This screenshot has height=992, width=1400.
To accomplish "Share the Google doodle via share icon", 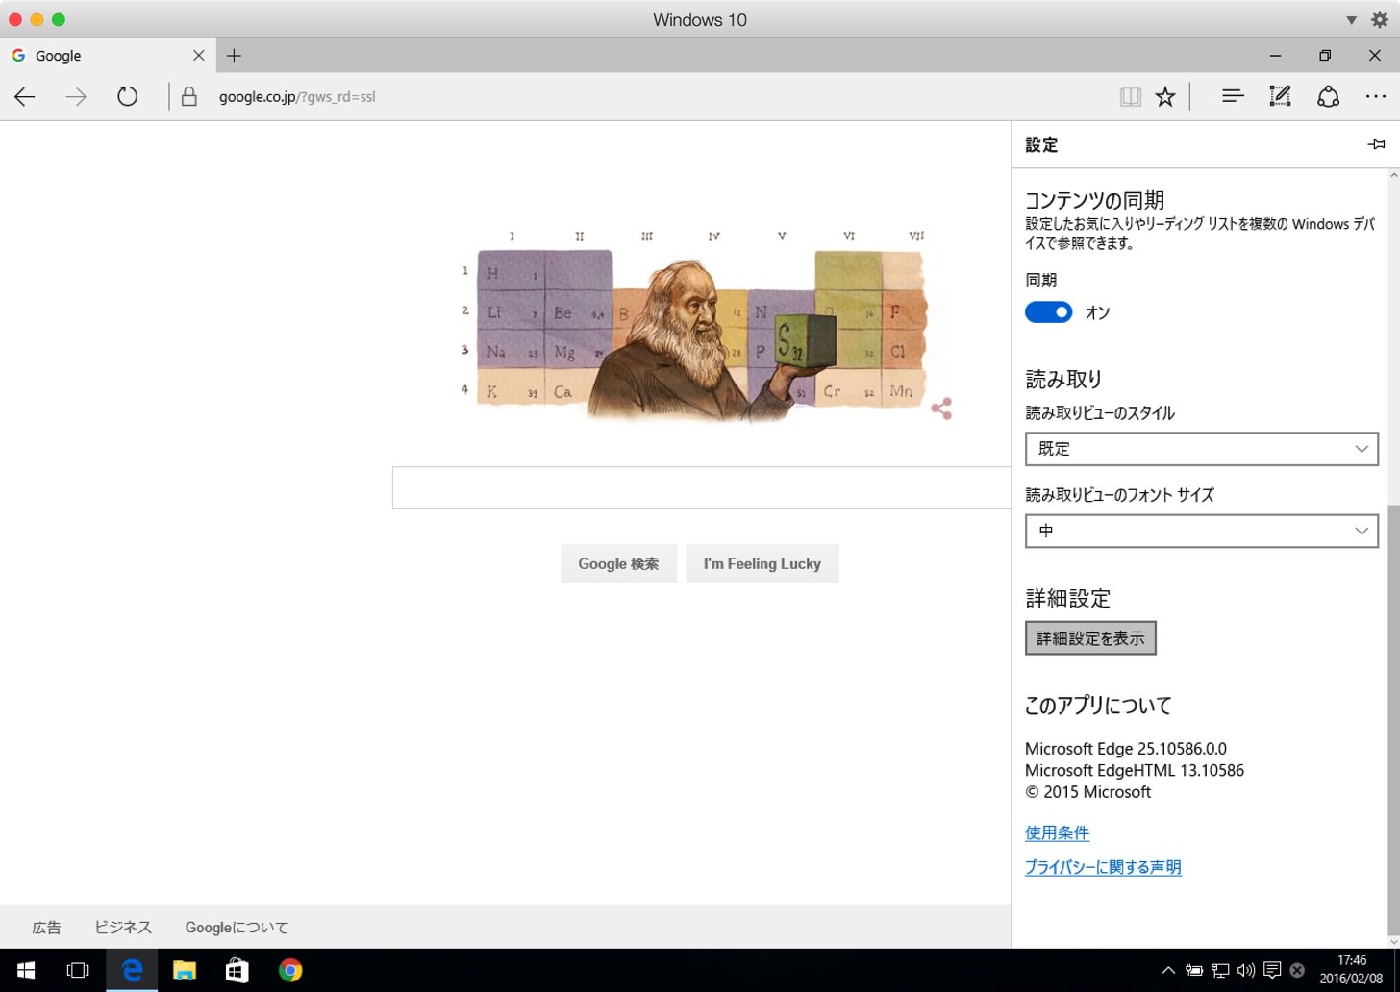I will point(941,409).
